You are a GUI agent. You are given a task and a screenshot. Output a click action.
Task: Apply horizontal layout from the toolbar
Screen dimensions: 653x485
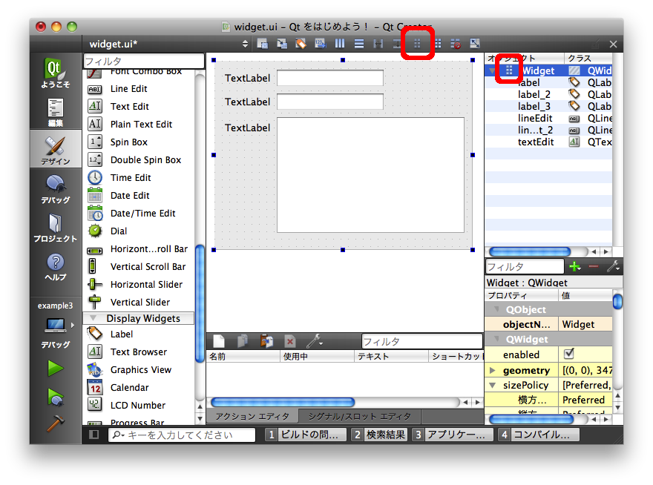340,44
